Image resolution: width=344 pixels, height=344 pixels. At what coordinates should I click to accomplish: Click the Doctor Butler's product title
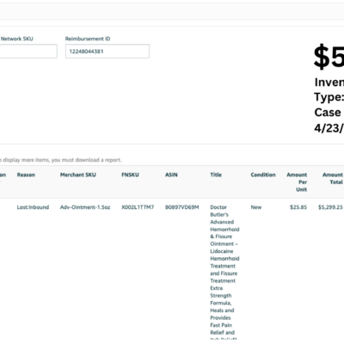[x=224, y=273]
